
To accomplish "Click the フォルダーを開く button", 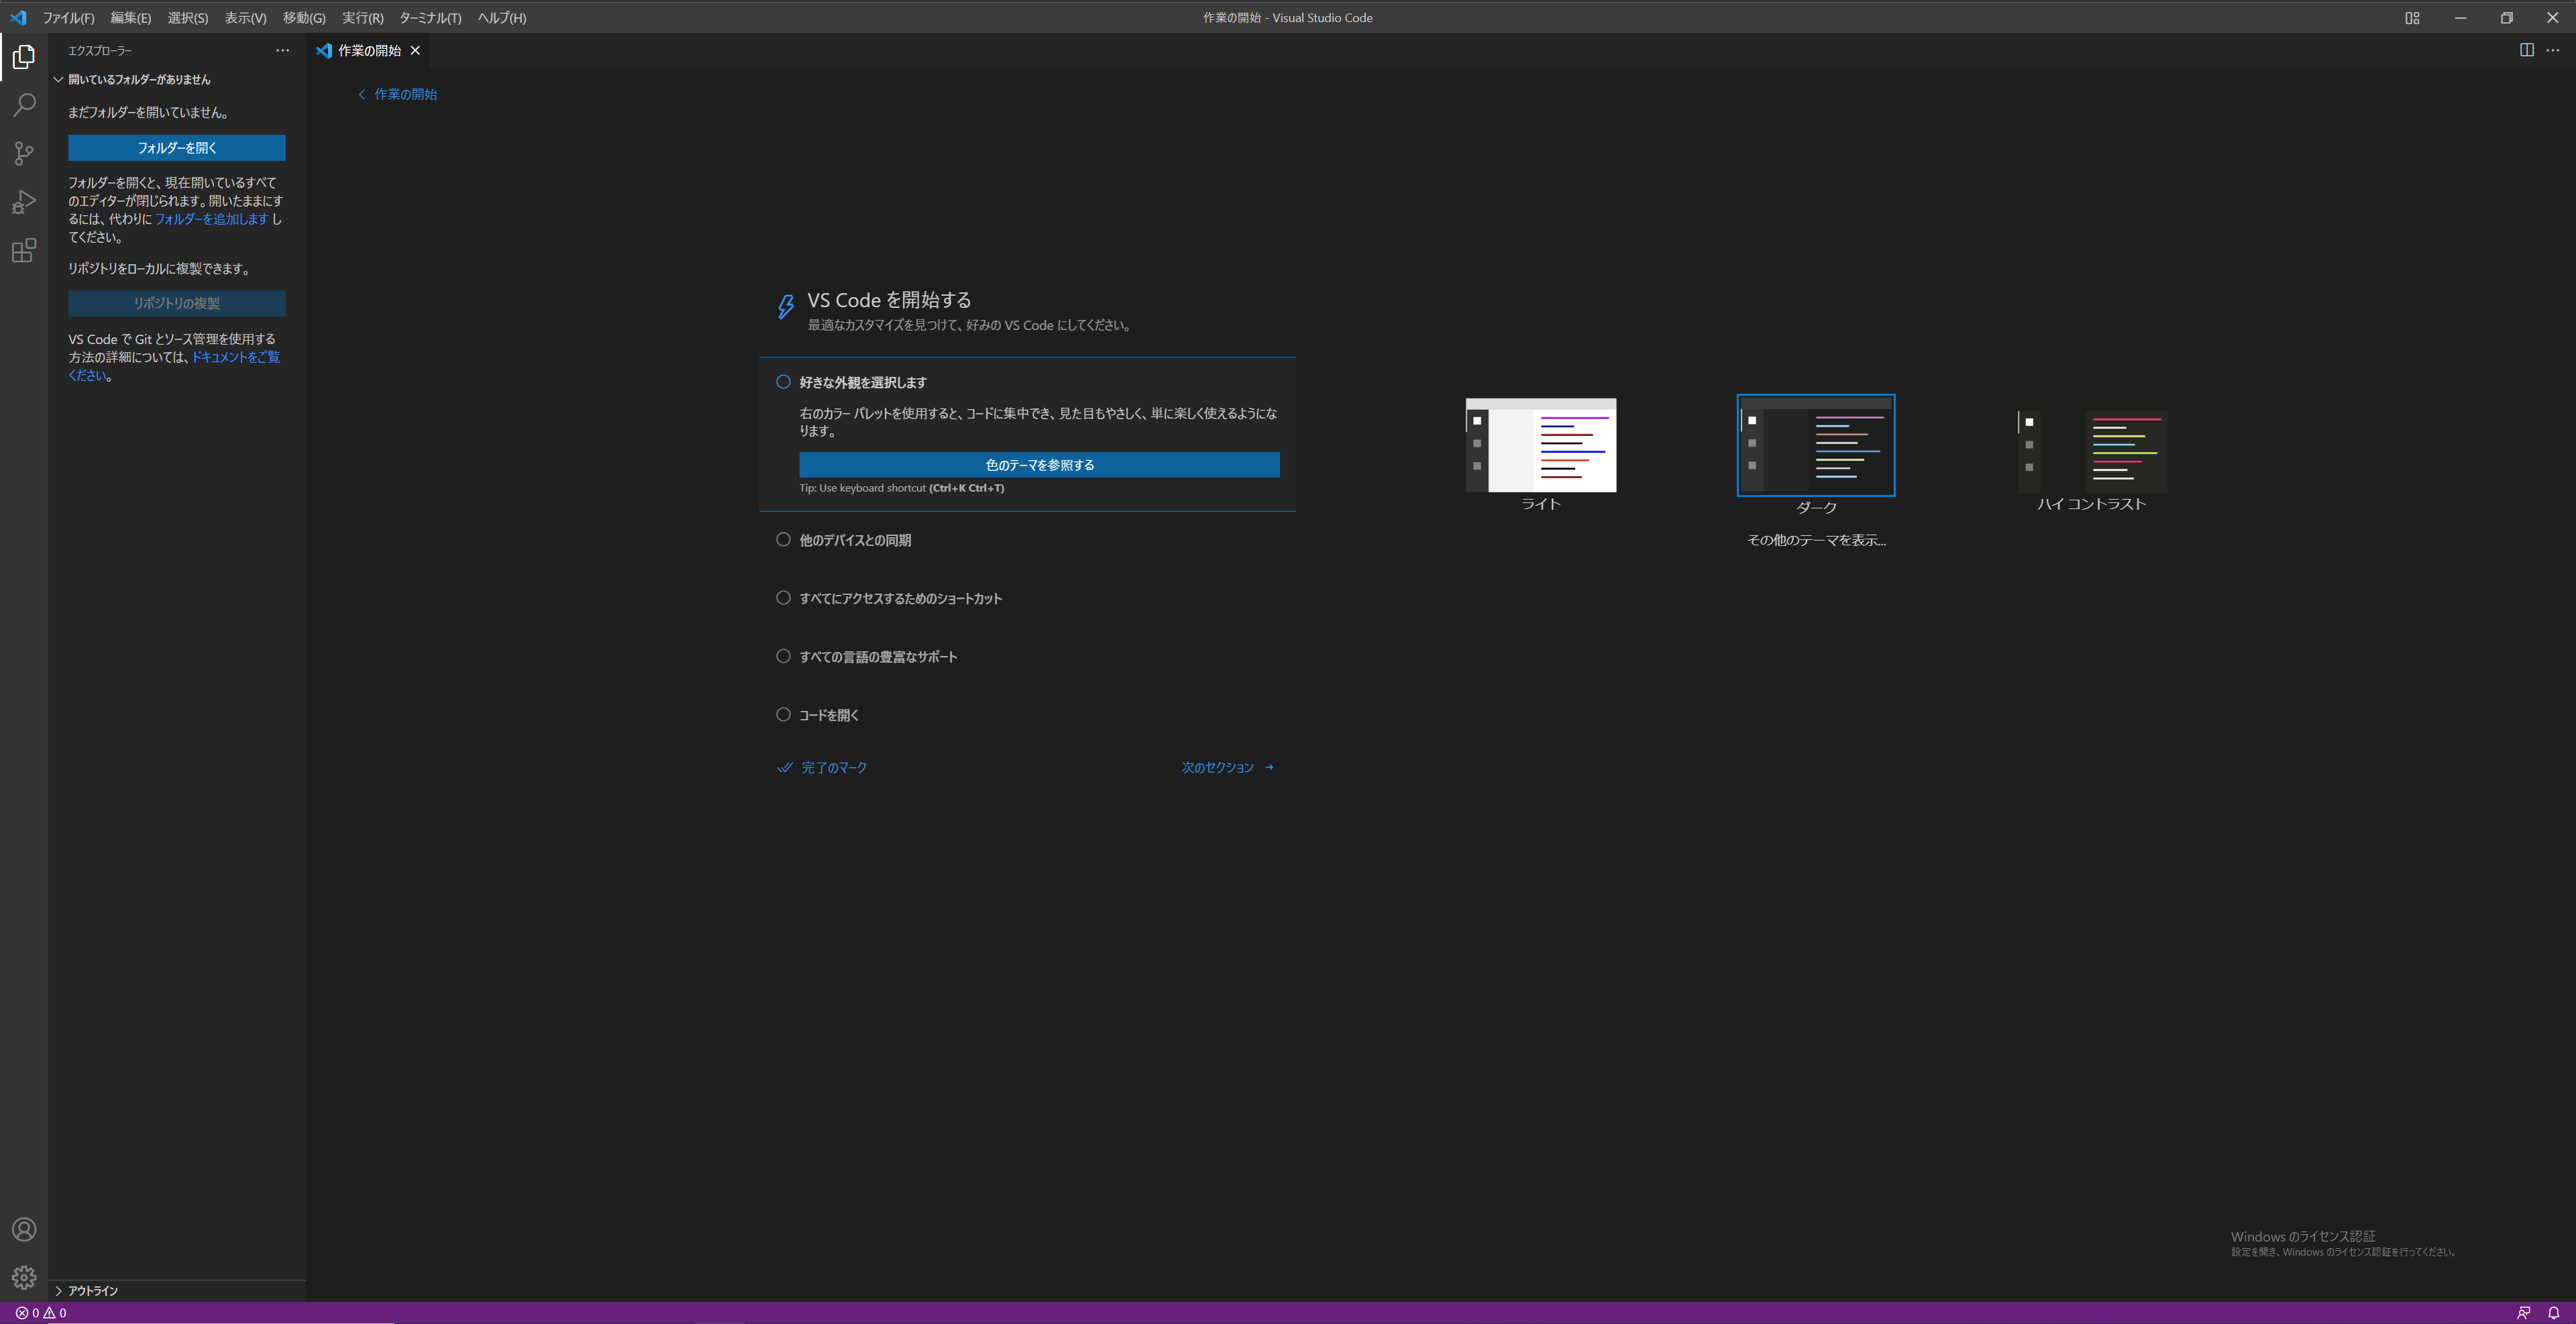I will [177, 148].
